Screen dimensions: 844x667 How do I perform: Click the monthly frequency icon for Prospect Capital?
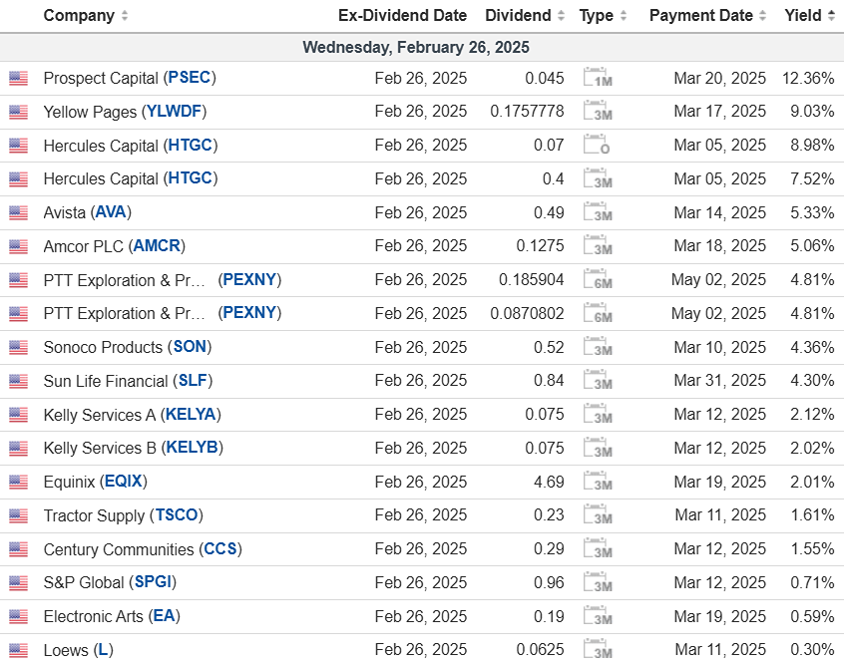[597, 78]
